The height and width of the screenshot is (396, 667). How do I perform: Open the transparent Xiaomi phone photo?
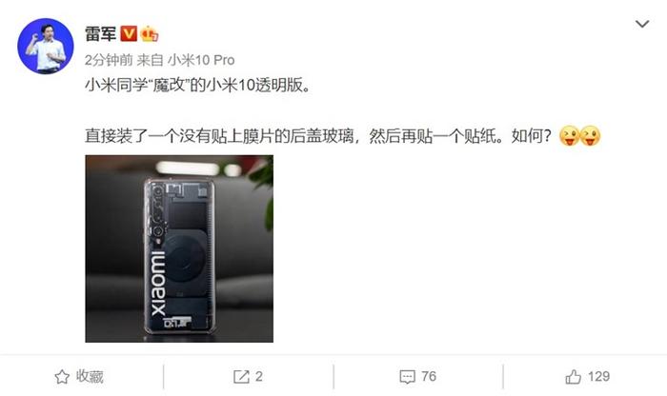179,248
